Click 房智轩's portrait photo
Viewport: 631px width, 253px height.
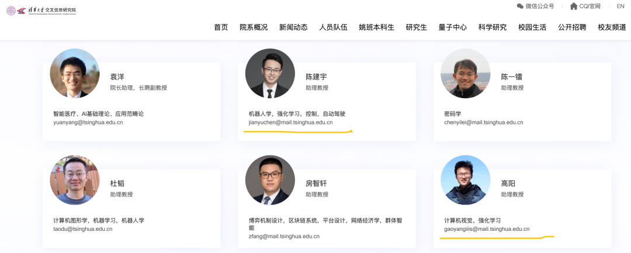[270, 180]
